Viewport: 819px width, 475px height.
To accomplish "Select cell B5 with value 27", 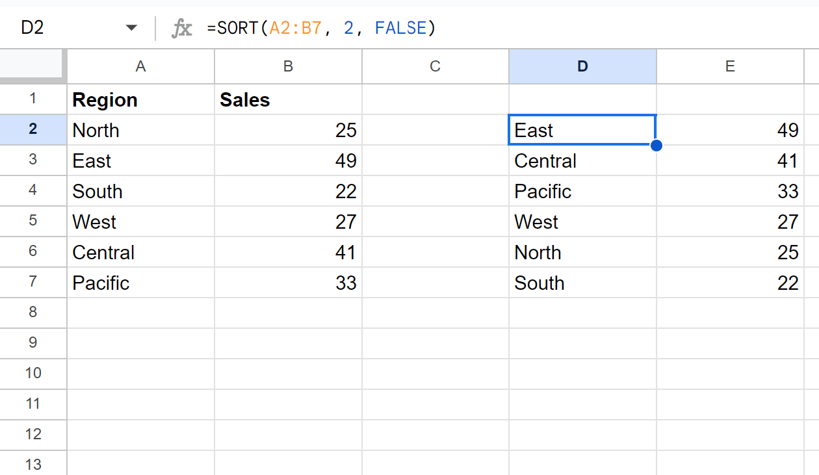I will click(x=288, y=222).
